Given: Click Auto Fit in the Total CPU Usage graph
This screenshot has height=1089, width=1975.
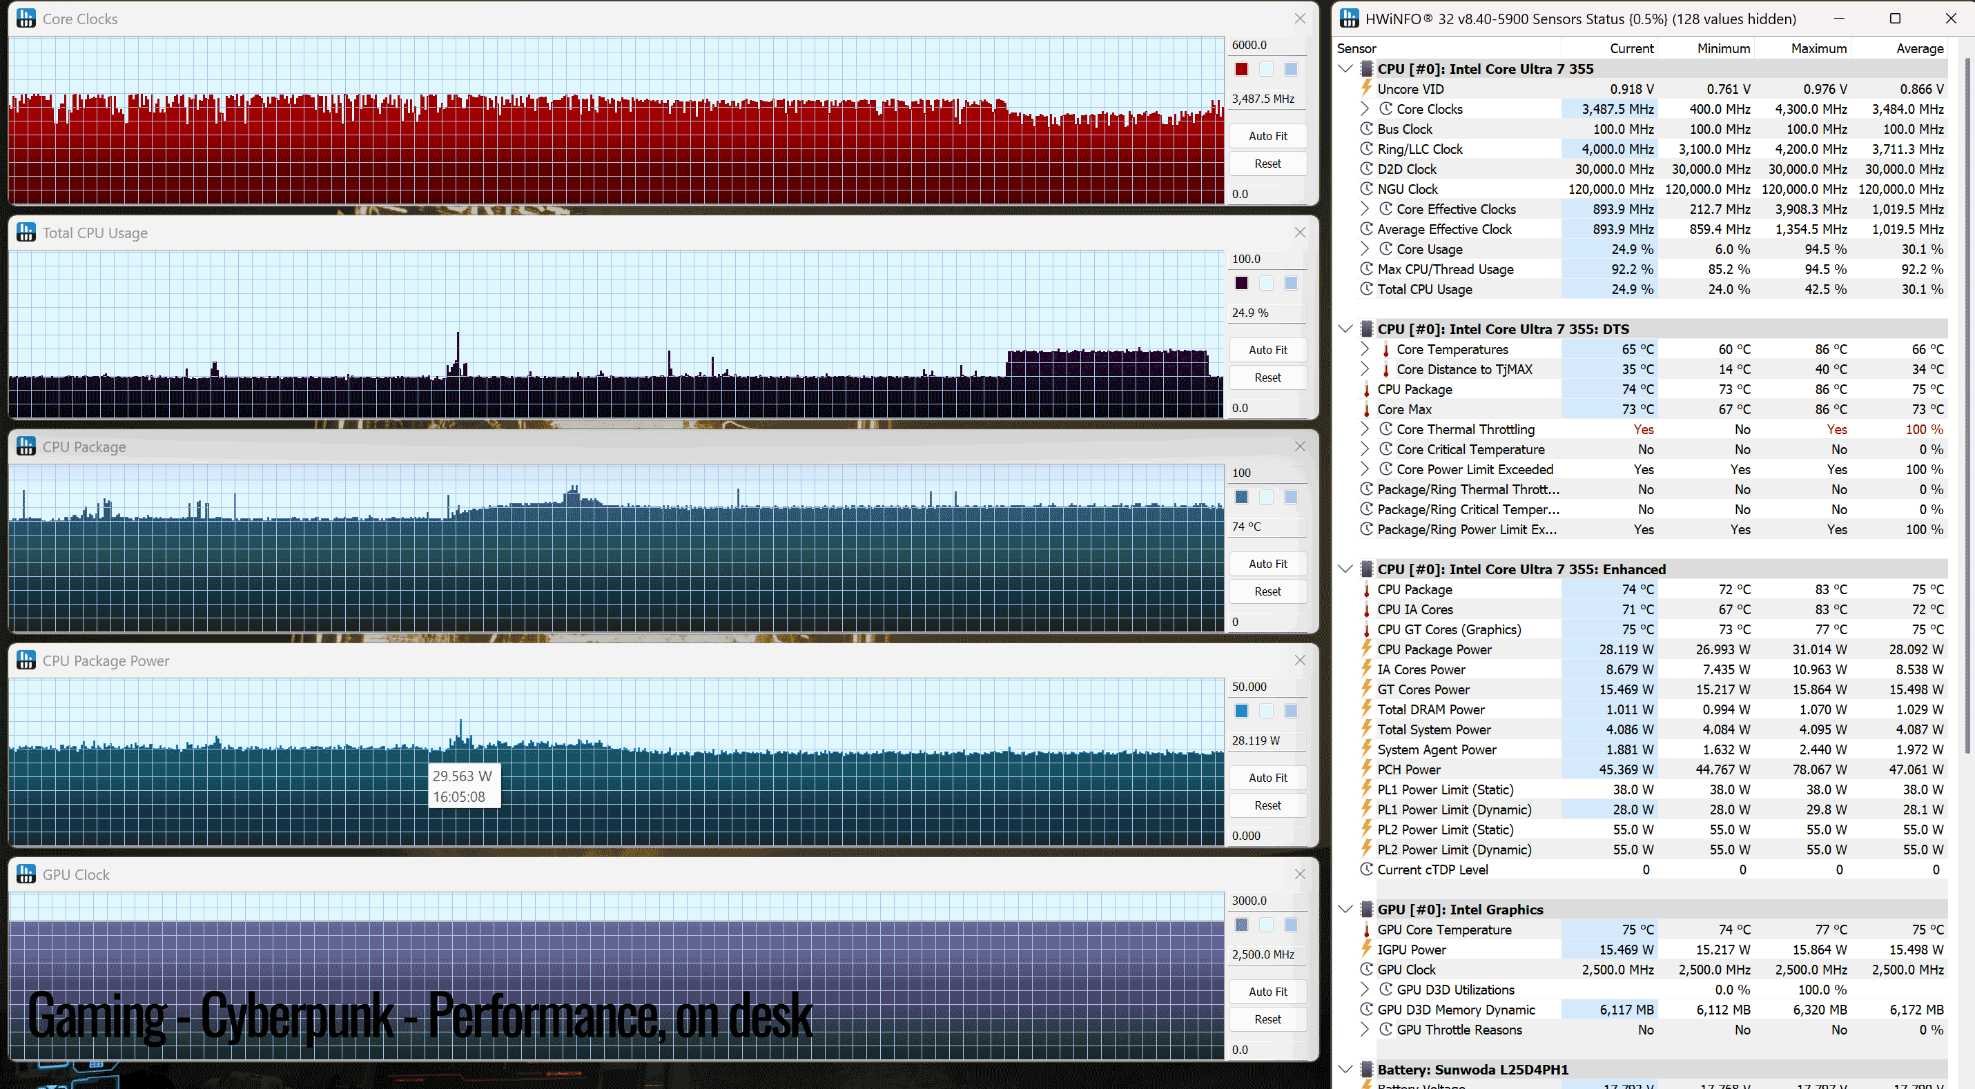Looking at the screenshot, I should coord(1267,349).
